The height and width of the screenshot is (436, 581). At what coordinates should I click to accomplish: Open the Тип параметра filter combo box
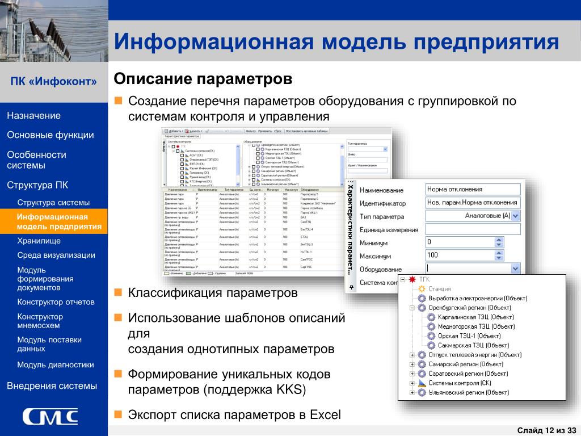coord(368,149)
